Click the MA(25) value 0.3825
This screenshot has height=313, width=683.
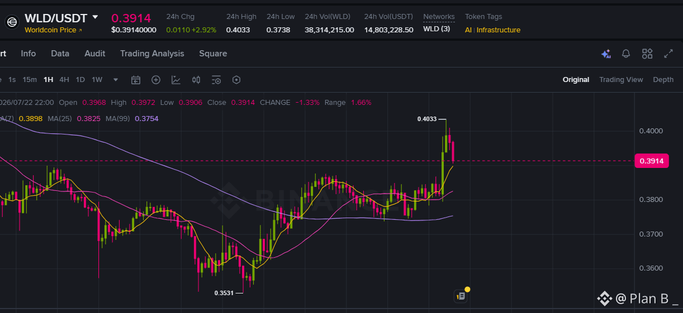click(88, 118)
